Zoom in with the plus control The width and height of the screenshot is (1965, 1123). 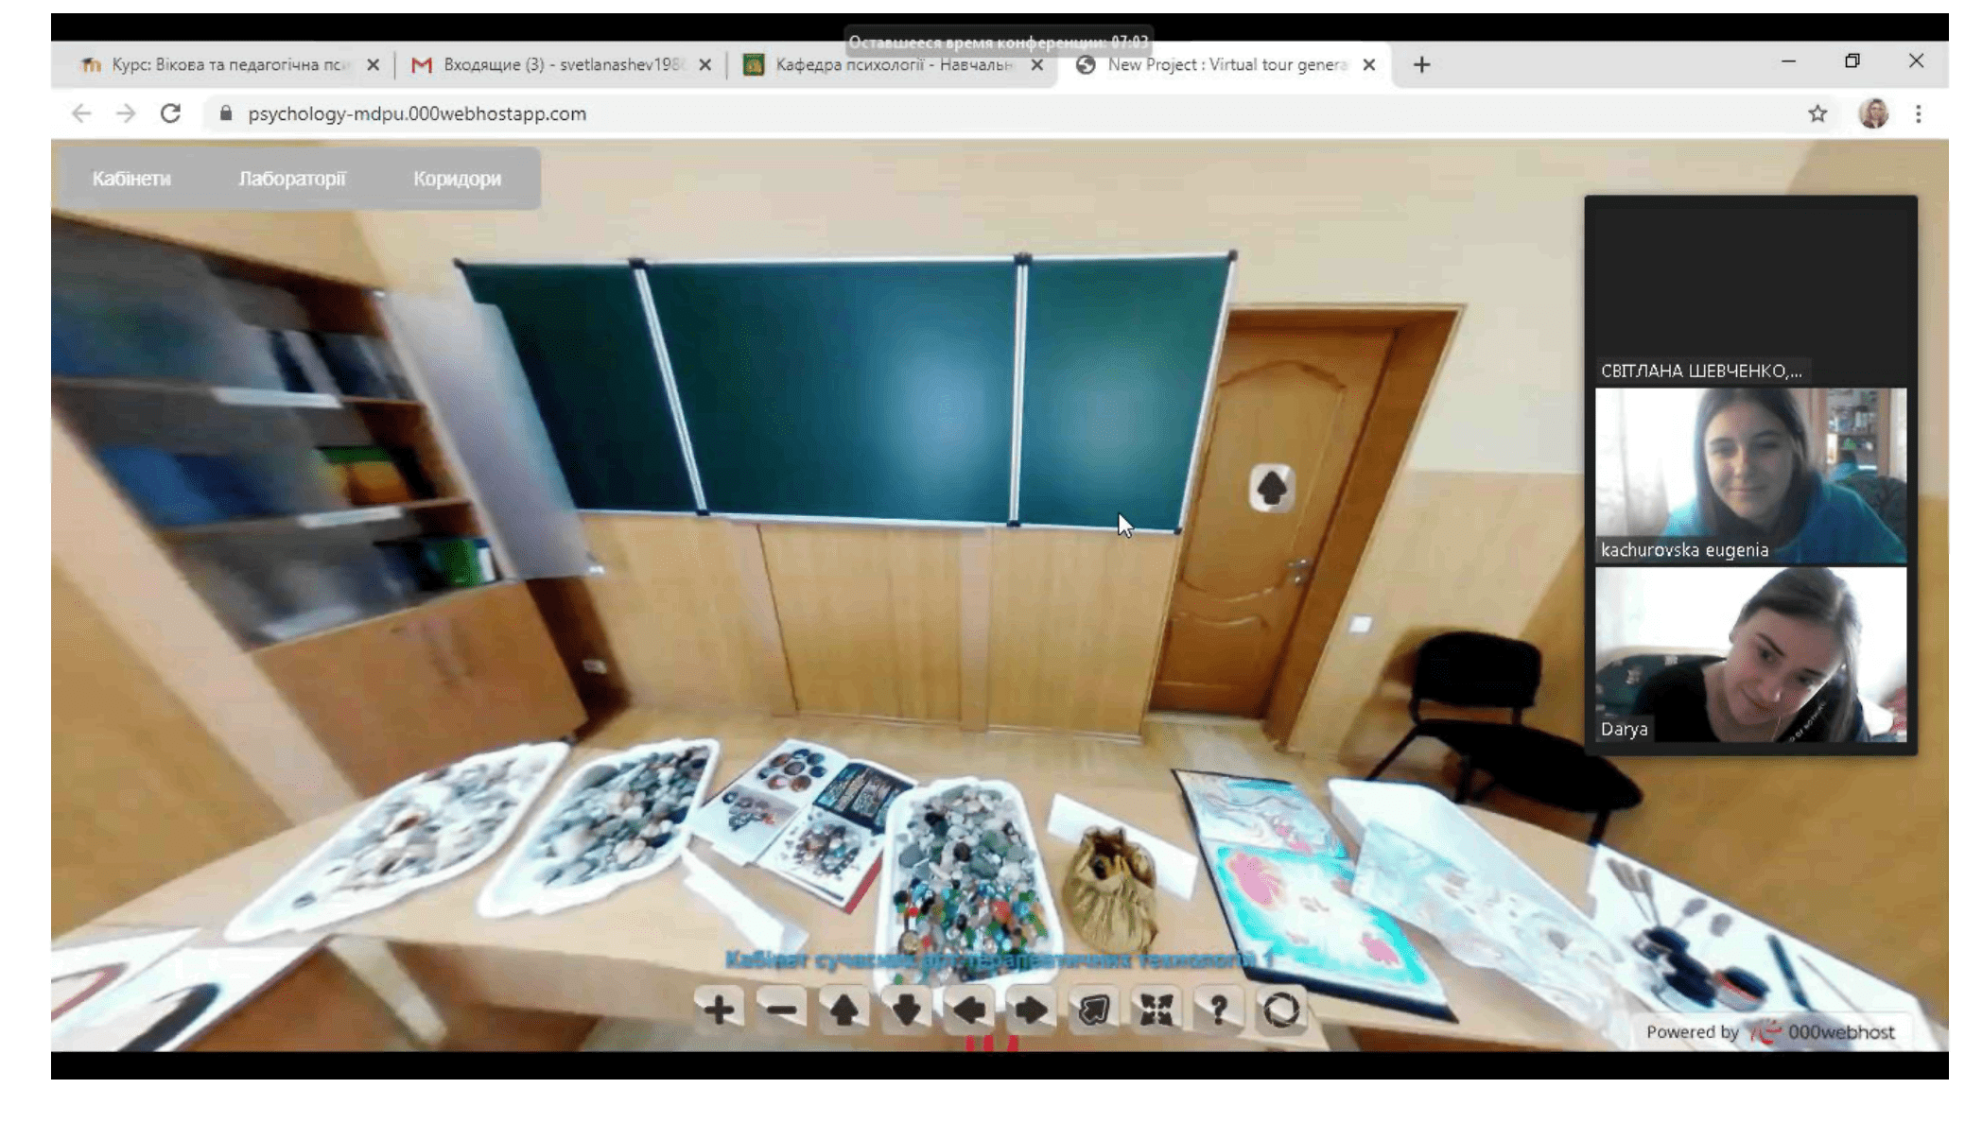[x=719, y=1010]
